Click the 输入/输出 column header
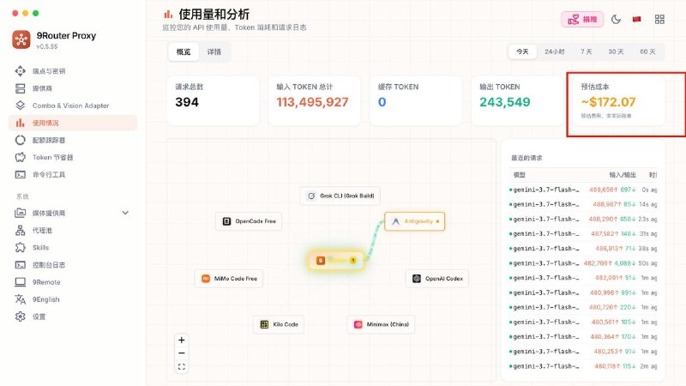The height and width of the screenshot is (386, 686). click(x=623, y=175)
